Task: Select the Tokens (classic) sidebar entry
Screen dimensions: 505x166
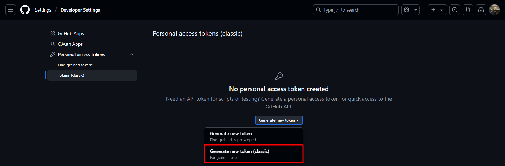Action: [x=71, y=75]
